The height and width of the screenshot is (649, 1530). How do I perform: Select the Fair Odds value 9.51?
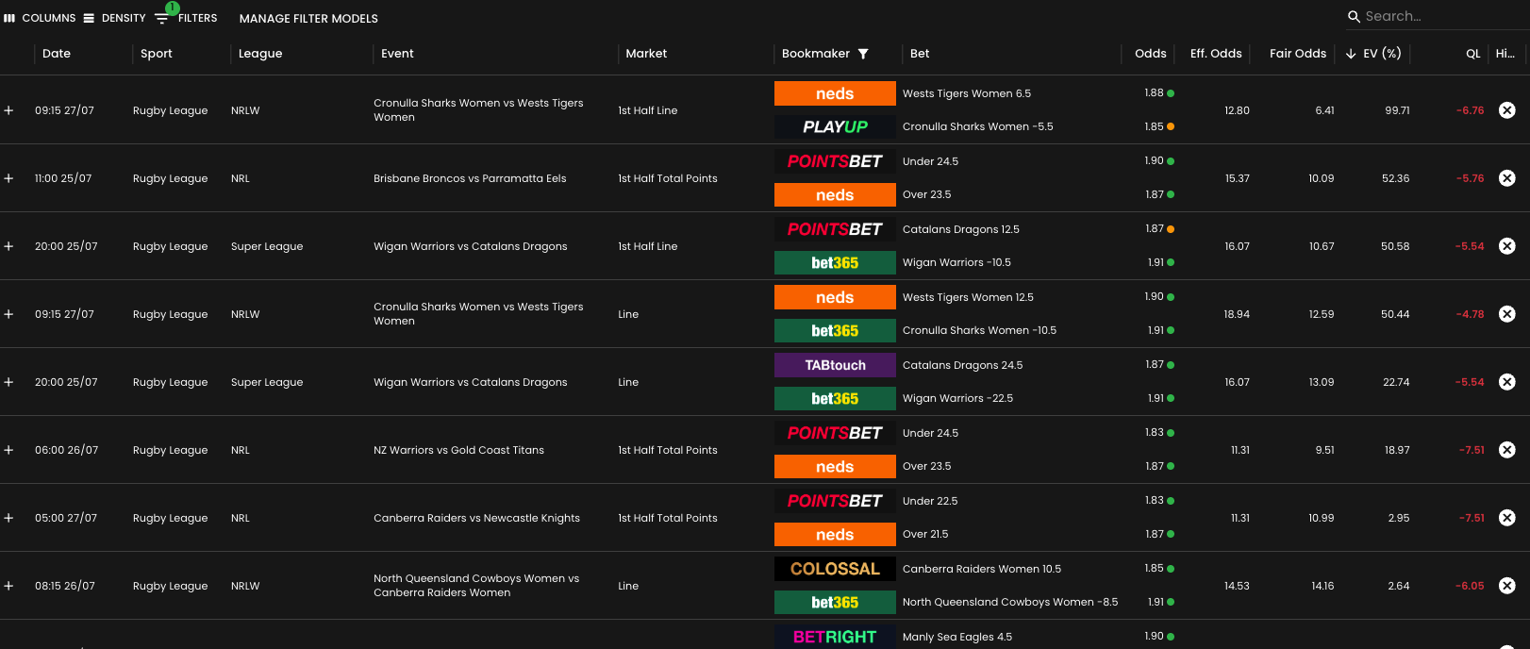[1324, 450]
